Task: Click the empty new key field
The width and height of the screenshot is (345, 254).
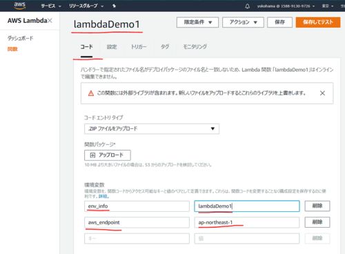Action: [137, 239]
